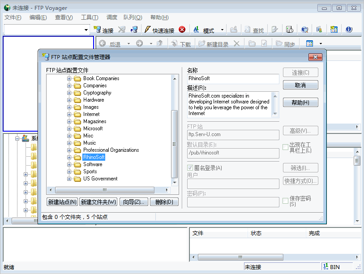Open the 队列 menu
The width and height of the screenshot is (364, 274).
pos(133,17)
